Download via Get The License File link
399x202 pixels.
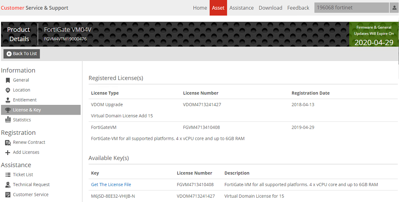tap(111, 185)
